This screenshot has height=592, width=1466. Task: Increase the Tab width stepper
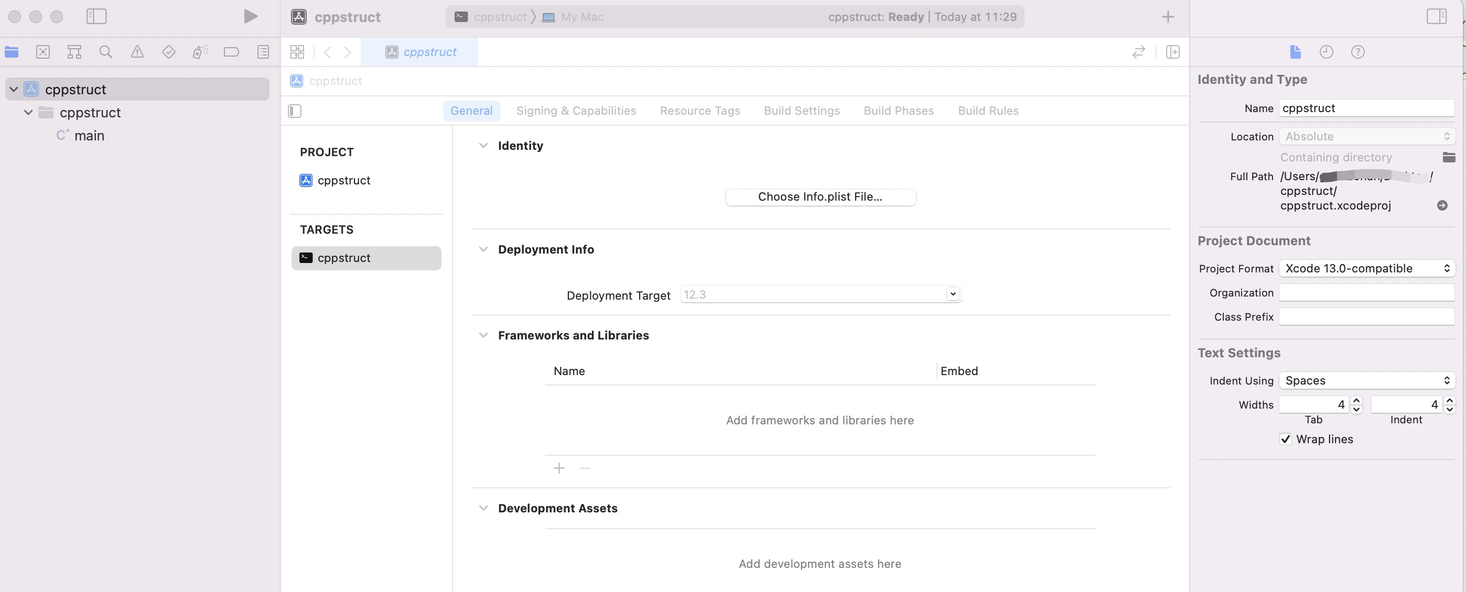[1357, 400]
